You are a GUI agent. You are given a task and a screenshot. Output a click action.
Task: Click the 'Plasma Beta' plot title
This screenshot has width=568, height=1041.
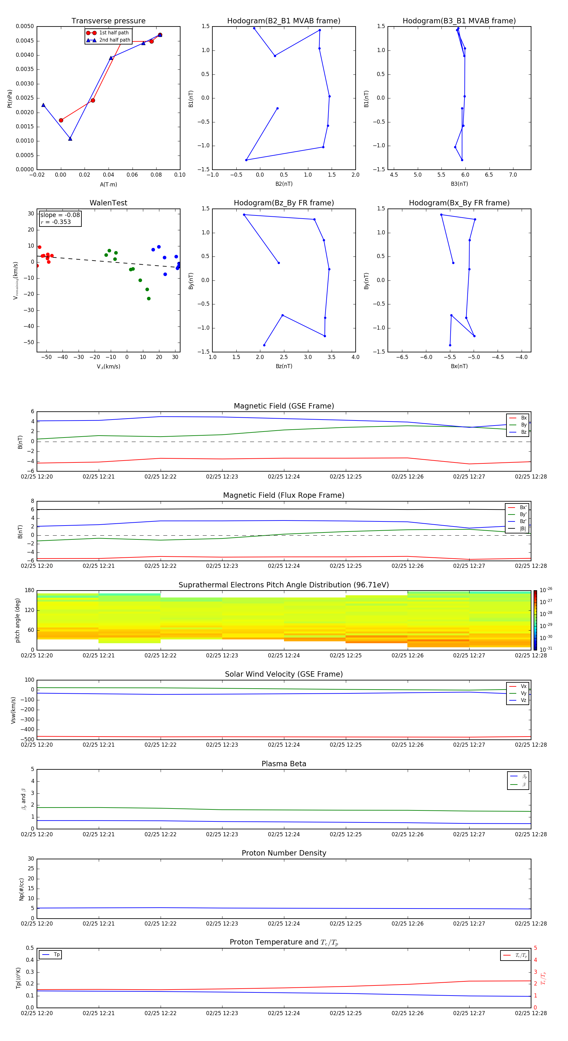tap(284, 764)
